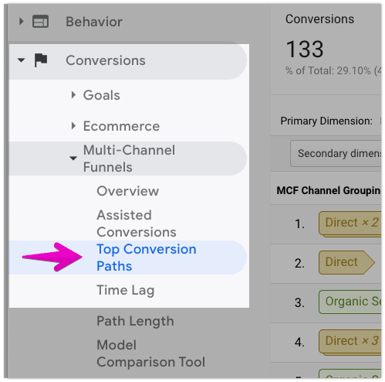
Task: Click the Direct × 2 path tag
Action: tap(350, 223)
